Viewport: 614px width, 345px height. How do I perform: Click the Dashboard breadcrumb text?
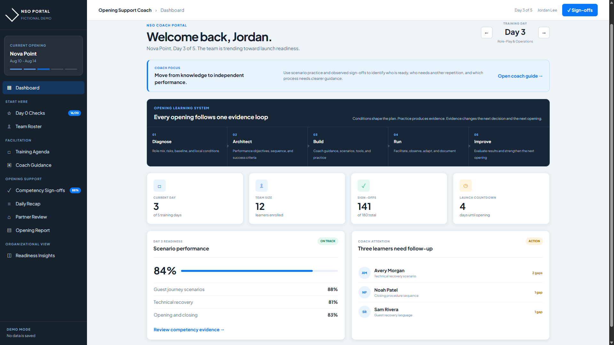[172, 10]
